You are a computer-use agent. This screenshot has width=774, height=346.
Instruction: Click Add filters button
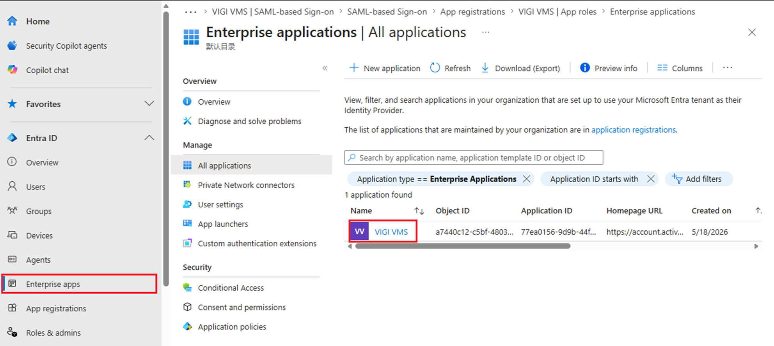[698, 179]
